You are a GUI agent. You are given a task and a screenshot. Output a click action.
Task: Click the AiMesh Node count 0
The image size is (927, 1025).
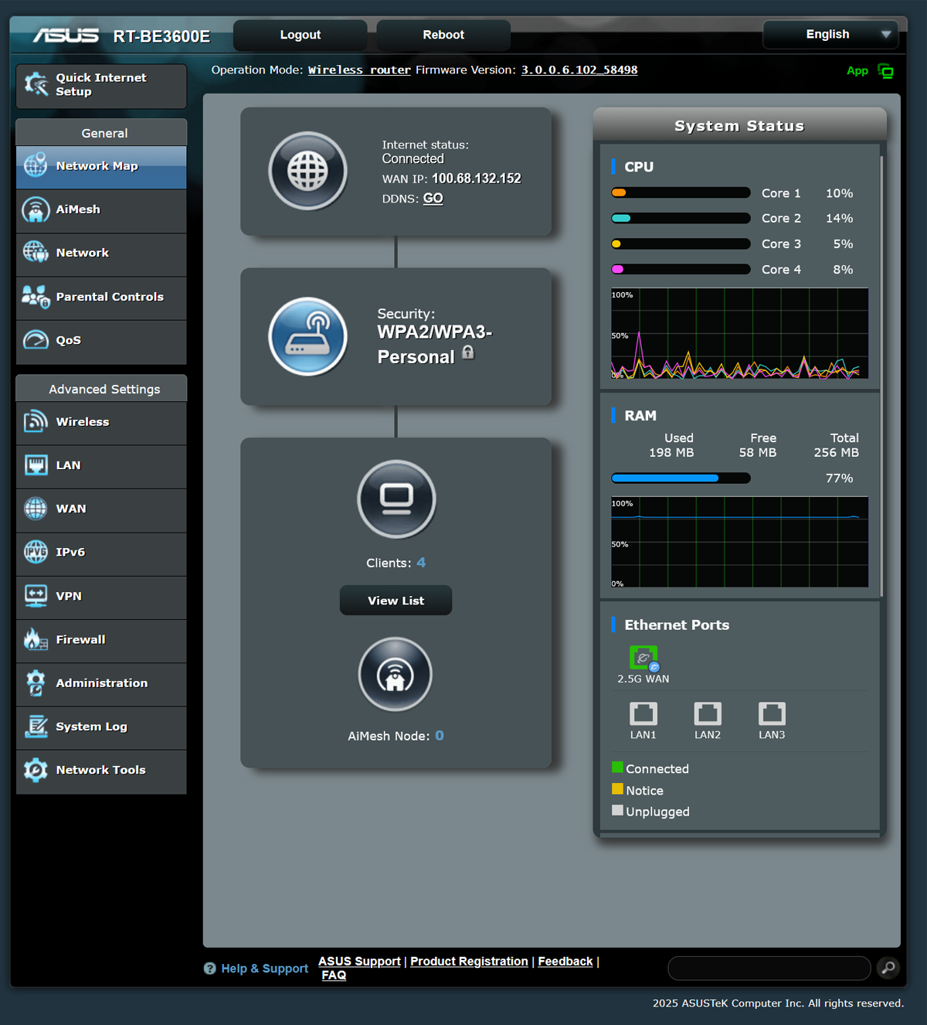click(x=440, y=736)
